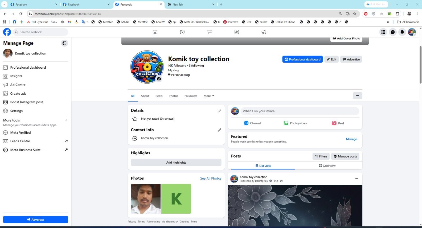This screenshot has height=228, width=422.
Task: Open Leads Centre in the sidebar
Action: point(35,141)
